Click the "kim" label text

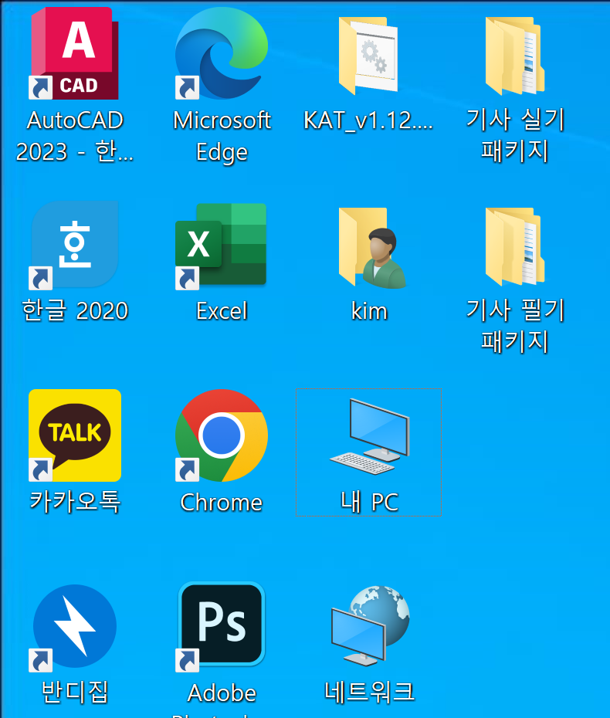(x=369, y=311)
